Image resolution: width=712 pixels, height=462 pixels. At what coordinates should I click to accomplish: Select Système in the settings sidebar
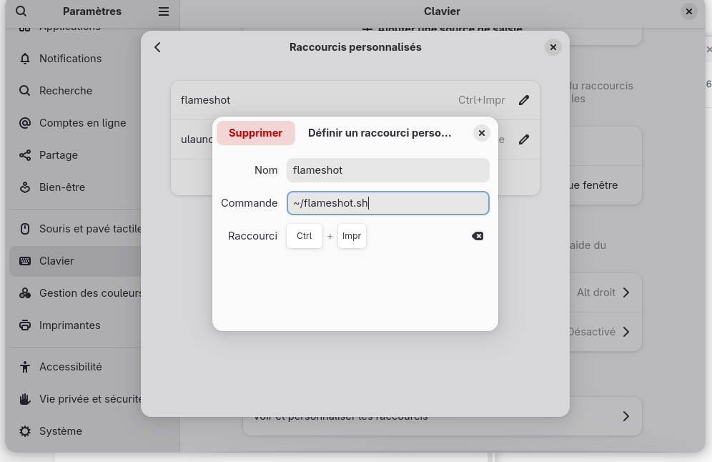click(60, 431)
